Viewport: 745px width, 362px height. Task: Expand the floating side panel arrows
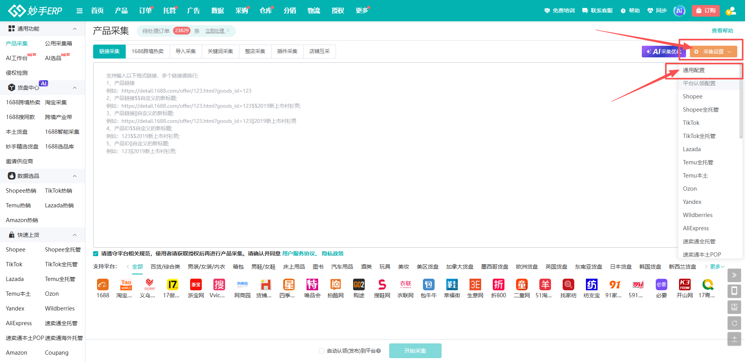click(x=734, y=275)
